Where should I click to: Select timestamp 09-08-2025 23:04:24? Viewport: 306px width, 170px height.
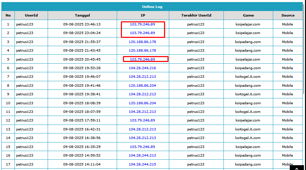click(x=82, y=33)
